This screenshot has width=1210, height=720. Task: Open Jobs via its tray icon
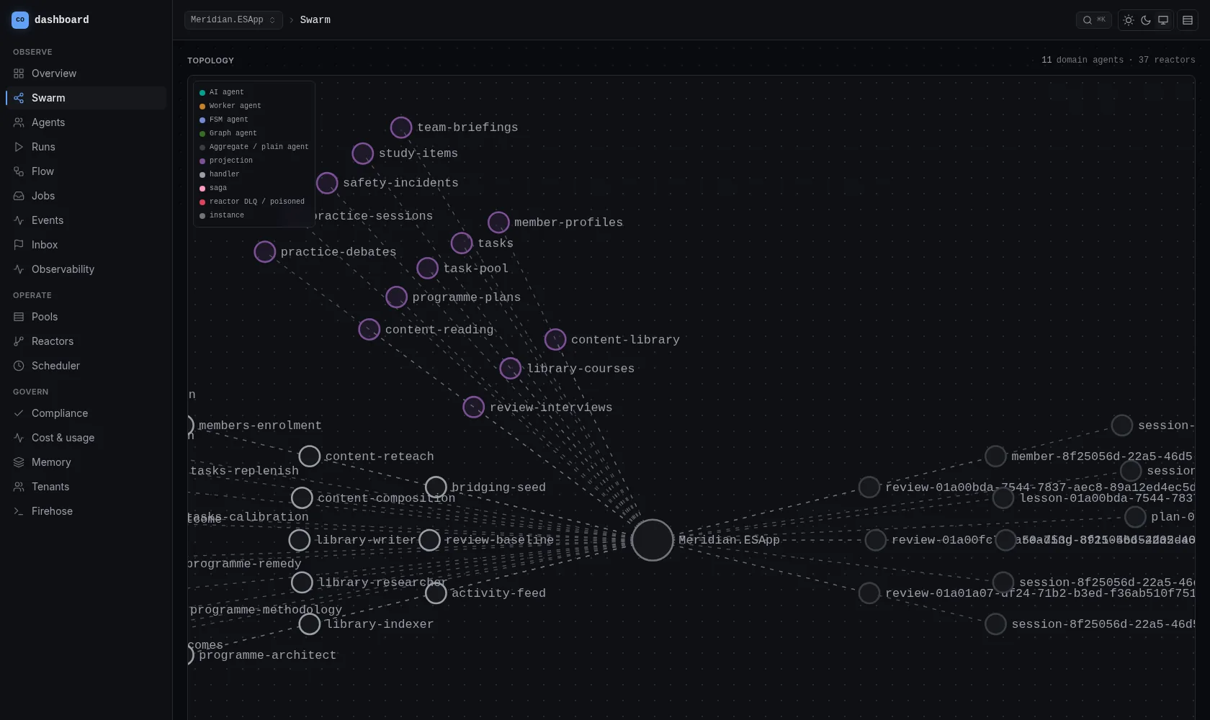click(x=19, y=196)
